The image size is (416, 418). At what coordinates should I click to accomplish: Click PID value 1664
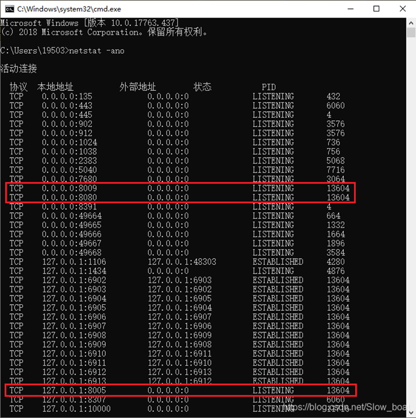point(336,234)
